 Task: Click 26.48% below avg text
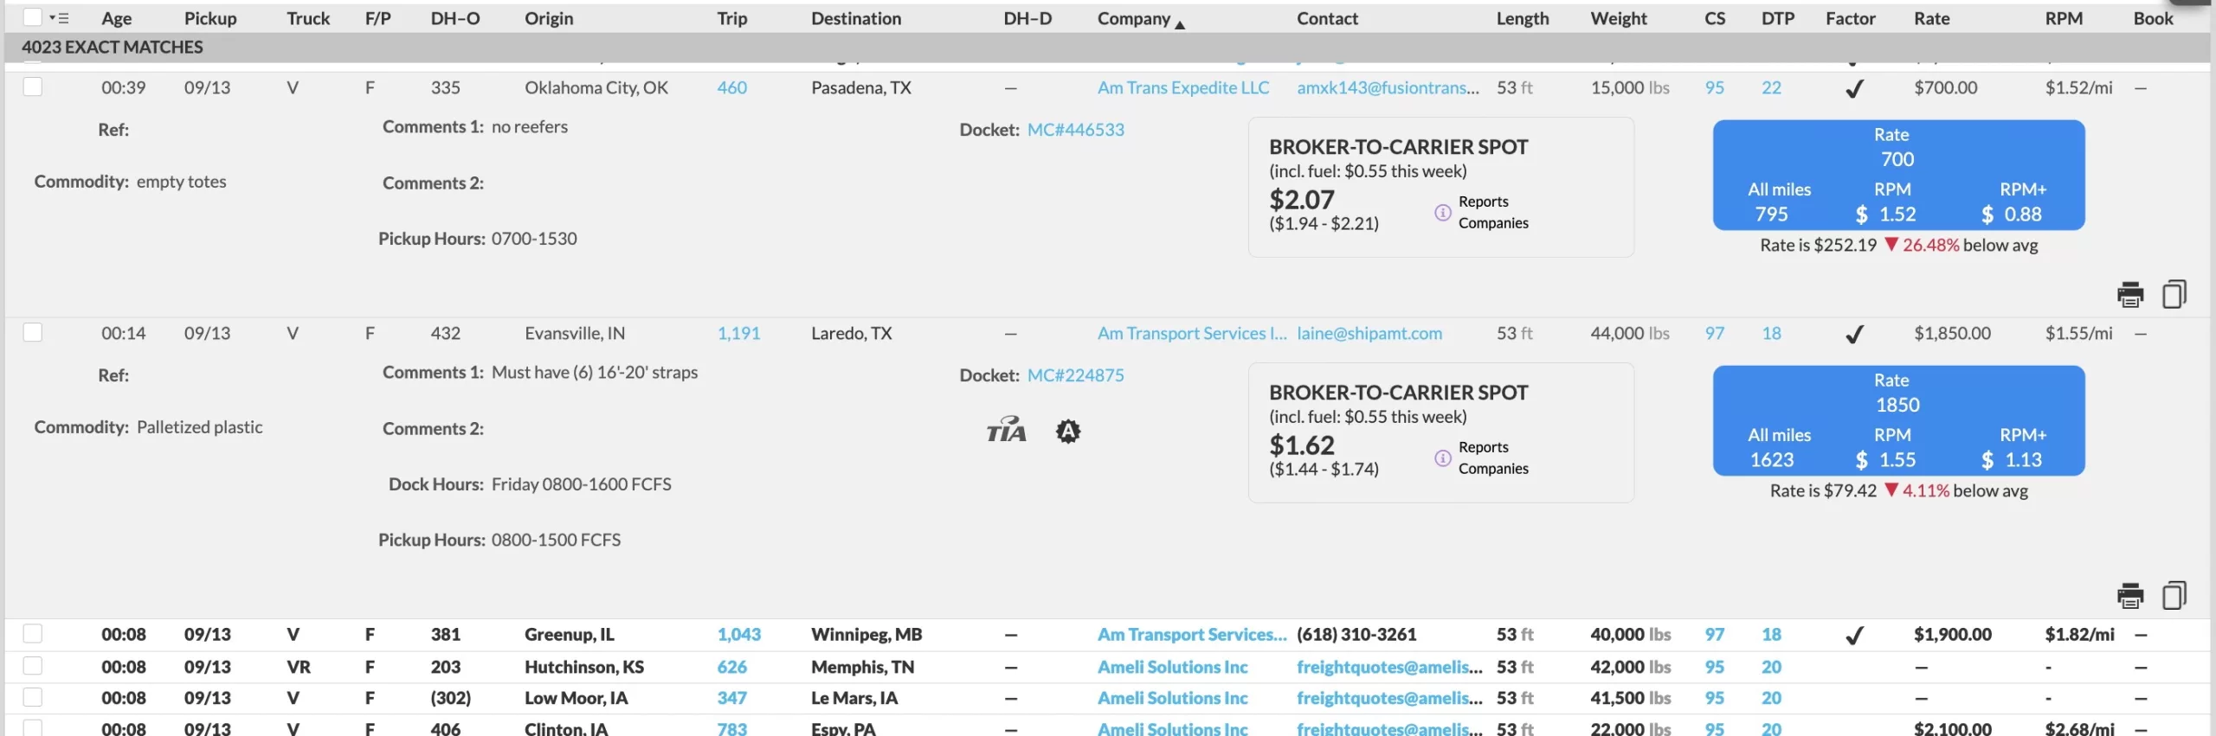1970,245
